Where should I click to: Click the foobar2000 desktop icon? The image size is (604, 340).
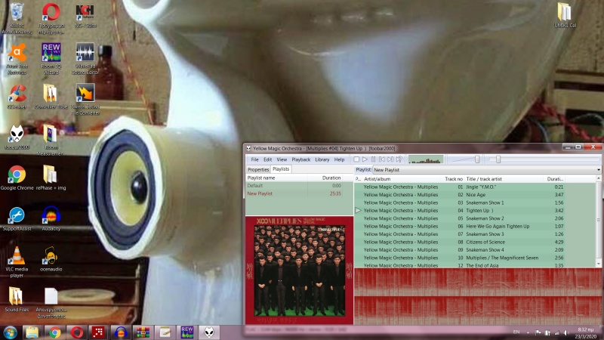[x=17, y=138]
